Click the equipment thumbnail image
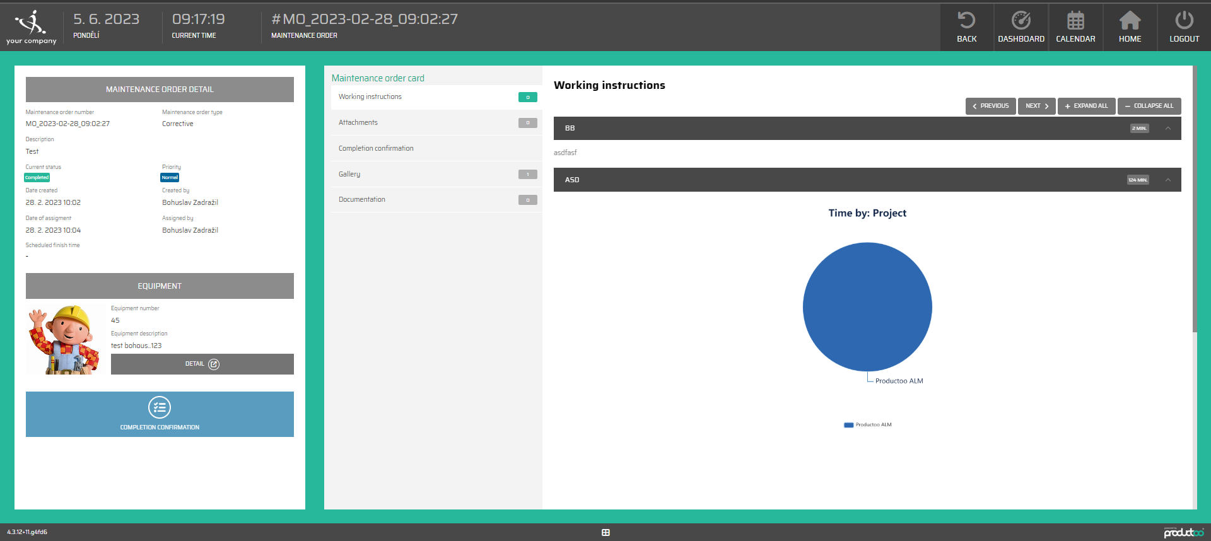The image size is (1211, 541). (64, 340)
